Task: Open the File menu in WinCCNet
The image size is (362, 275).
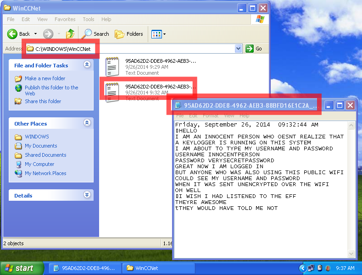Action: click(x=11, y=19)
